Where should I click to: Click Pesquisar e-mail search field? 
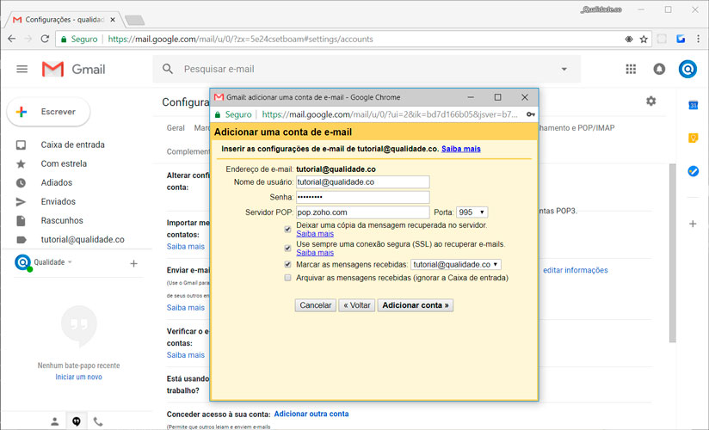pyautogui.click(x=367, y=69)
